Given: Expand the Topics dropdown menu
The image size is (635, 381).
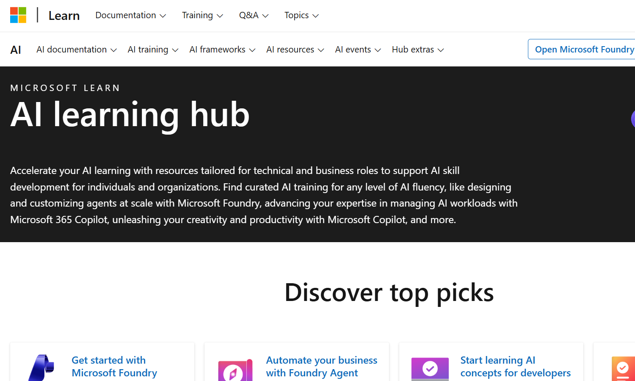Looking at the screenshot, I should pos(301,15).
